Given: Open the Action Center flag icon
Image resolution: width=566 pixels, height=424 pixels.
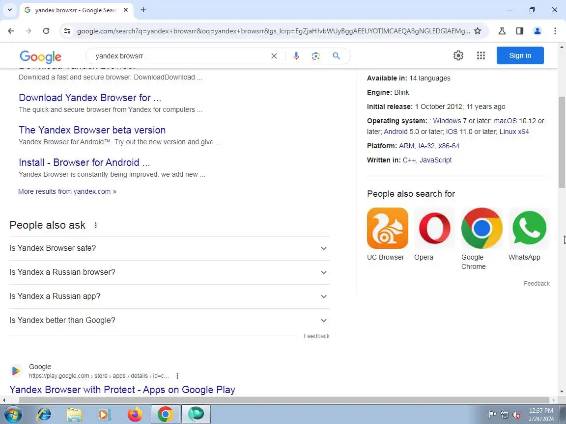Looking at the screenshot, I should 492,415.
